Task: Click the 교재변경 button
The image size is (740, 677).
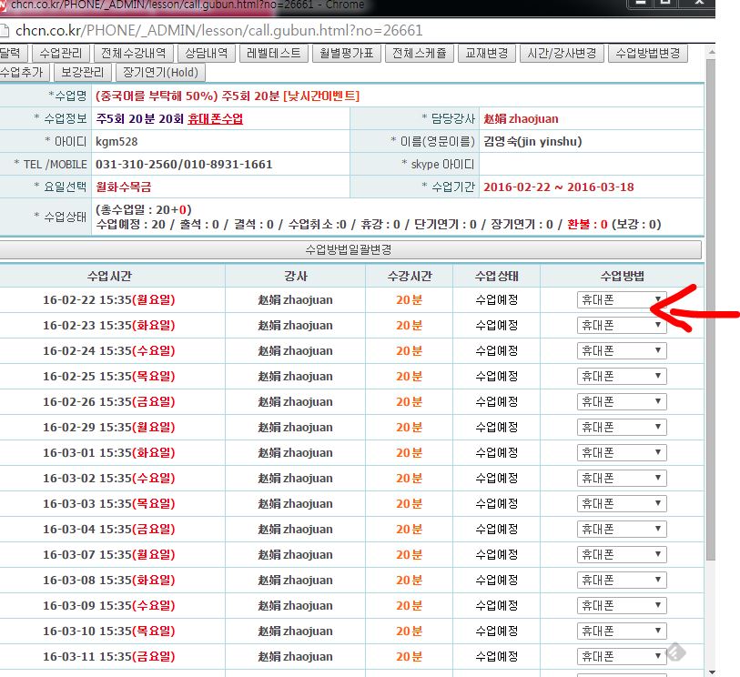Action: [487, 54]
